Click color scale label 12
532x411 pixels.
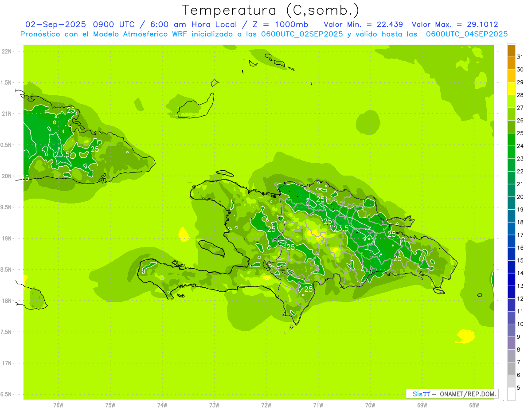tap(520, 299)
